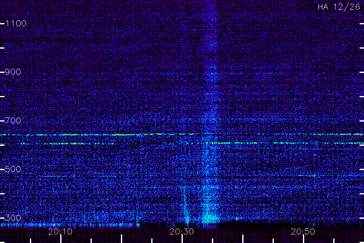
Task: Click the 20:50 time axis label
Action: (303, 232)
